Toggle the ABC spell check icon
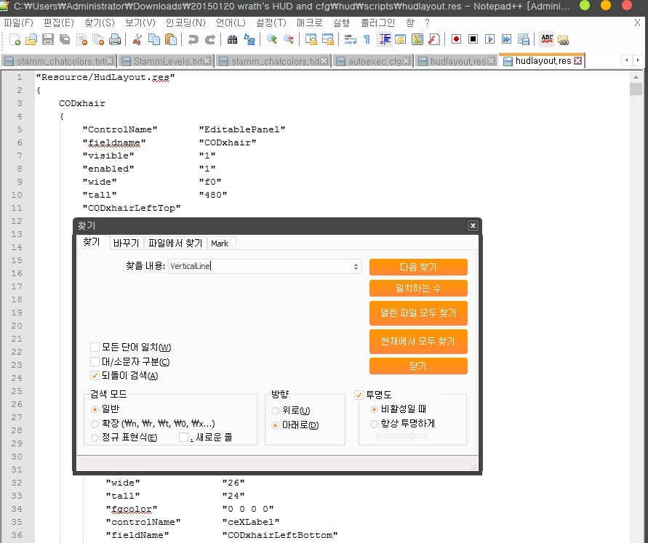The height and width of the screenshot is (543, 648). point(547,39)
